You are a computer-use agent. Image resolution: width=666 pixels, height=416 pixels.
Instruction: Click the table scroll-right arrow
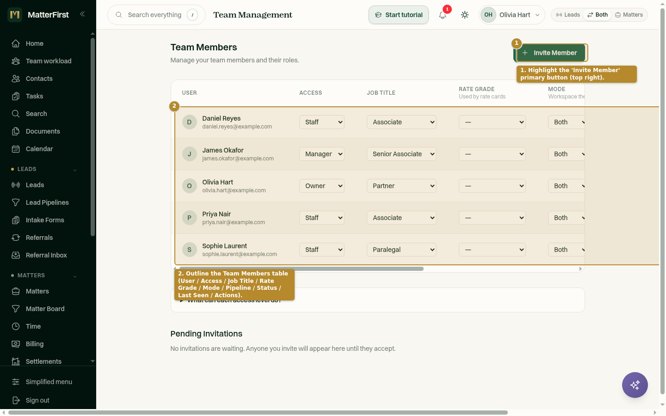tap(580, 269)
